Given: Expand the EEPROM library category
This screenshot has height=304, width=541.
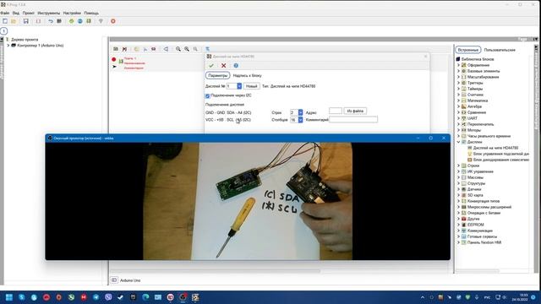Looking at the screenshot, I should pyautogui.click(x=458, y=225).
